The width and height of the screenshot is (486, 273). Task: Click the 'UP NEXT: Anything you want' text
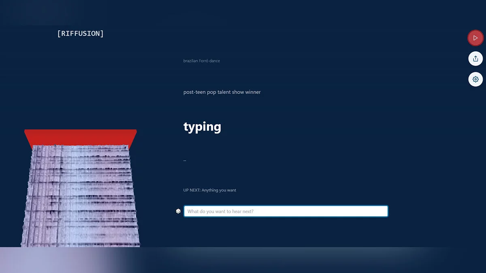pyautogui.click(x=210, y=190)
